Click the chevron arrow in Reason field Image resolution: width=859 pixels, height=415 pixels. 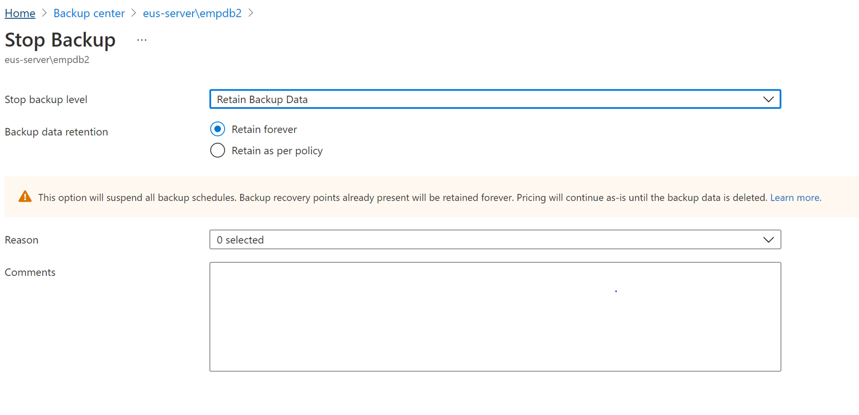coord(768,240)
